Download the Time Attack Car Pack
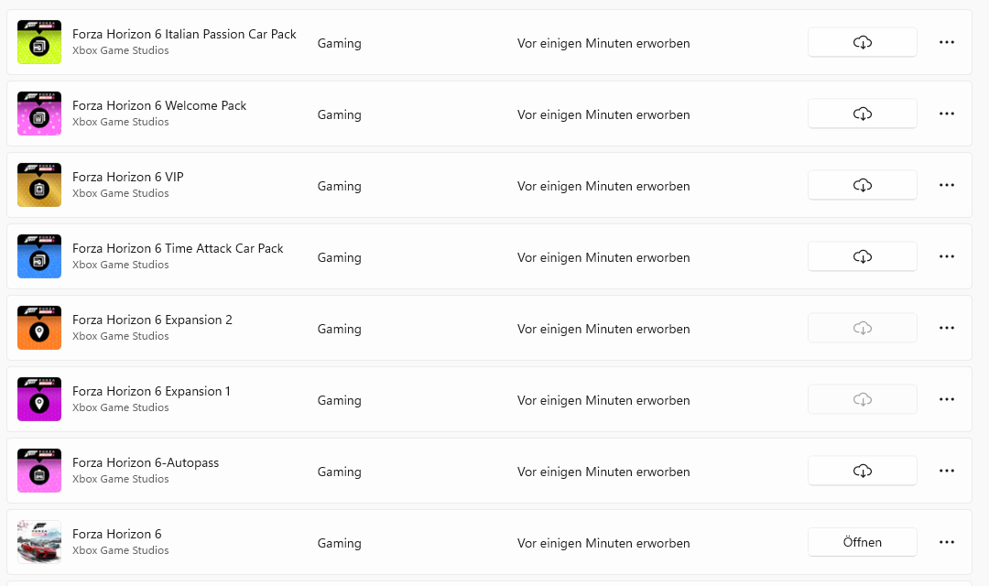989x586 pixels. (x=862, y=256)
